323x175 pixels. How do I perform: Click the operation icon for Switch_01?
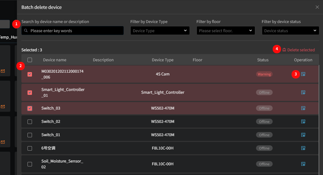point(303,135)
